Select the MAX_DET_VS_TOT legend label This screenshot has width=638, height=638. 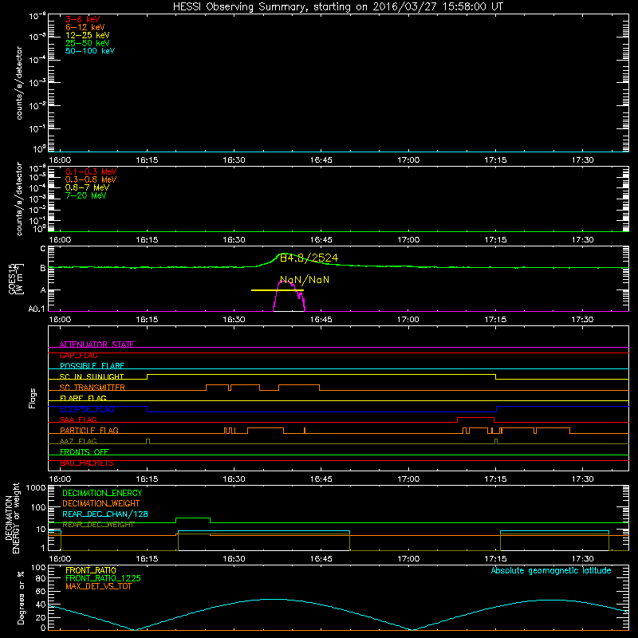point(97,586)
